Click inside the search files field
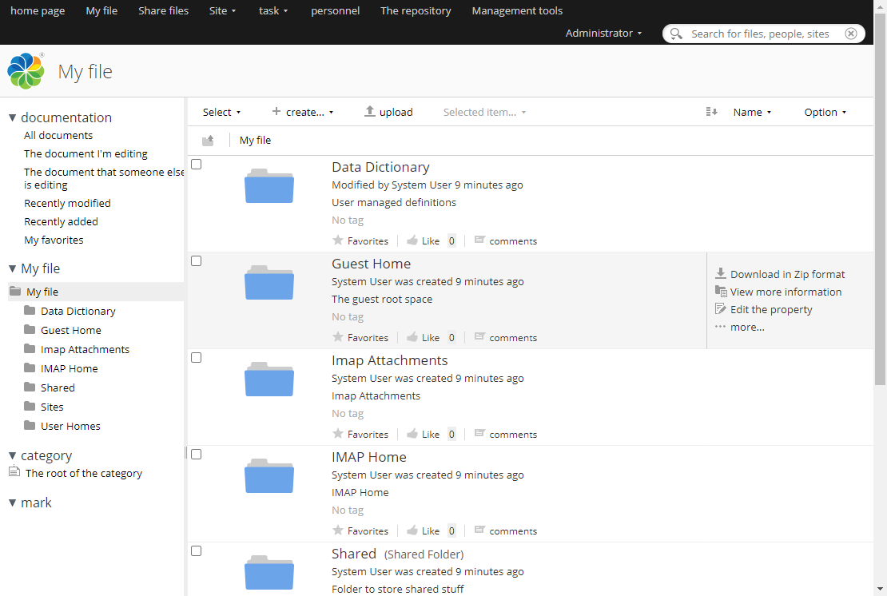Screen dimensions: 887x596 [759, 34]
